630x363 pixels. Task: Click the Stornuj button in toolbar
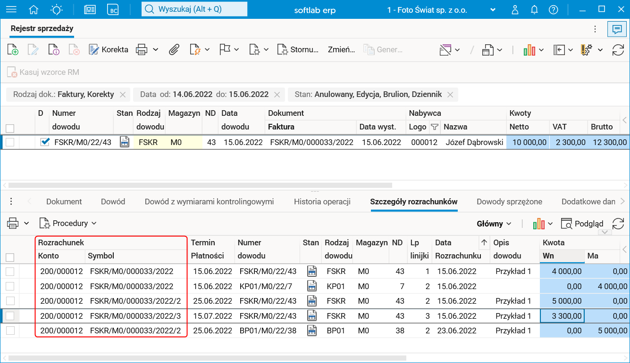(298, 49)
